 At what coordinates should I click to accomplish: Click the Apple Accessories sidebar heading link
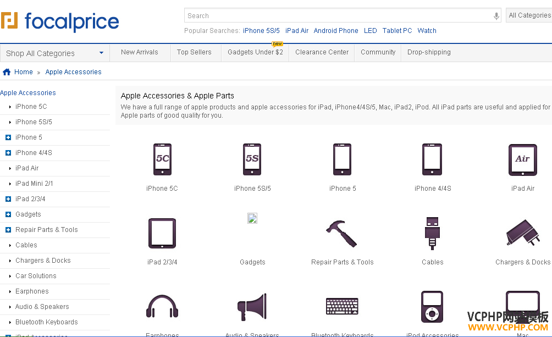[28, 92]
